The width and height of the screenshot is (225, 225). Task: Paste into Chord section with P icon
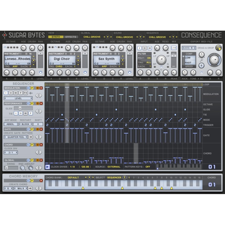point(32,145)
